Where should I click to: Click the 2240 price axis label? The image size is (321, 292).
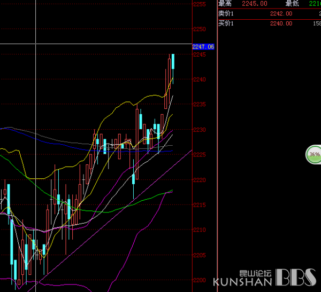click(x=200, y=80)
